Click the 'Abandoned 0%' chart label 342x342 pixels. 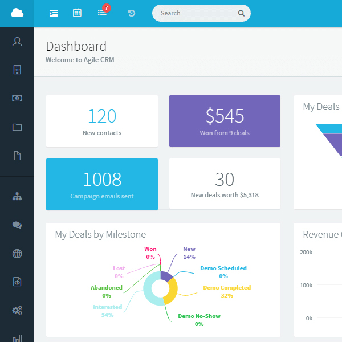[107, 291]
